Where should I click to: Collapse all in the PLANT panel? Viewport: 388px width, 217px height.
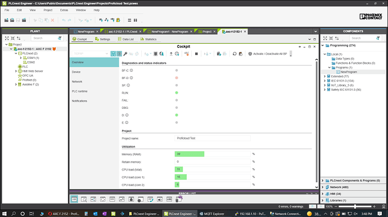pos(12,38)
